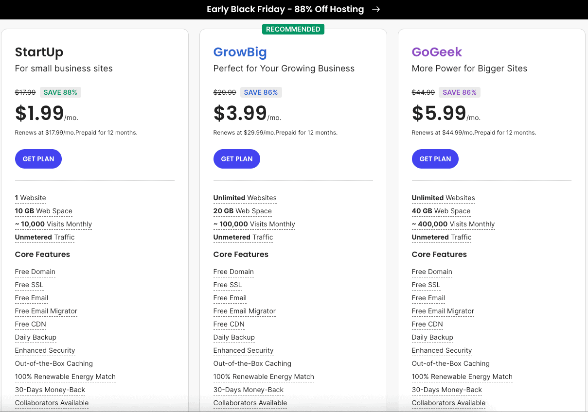588x412 pixels.
Task: Click SAVE 88% badge on StartUp
Action: 60,92
